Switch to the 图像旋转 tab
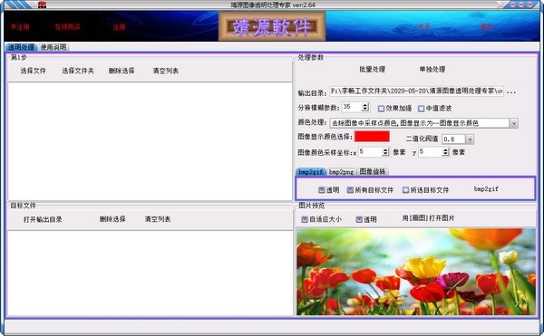 [x=373, y=171]
